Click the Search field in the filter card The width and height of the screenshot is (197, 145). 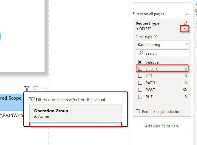pos(163,53)
